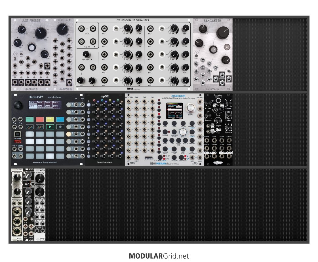The height and width of the screenshot is (262, 318).
Task: Click the 411 band knob on the equalizer
Action: (x=139, y=54)
